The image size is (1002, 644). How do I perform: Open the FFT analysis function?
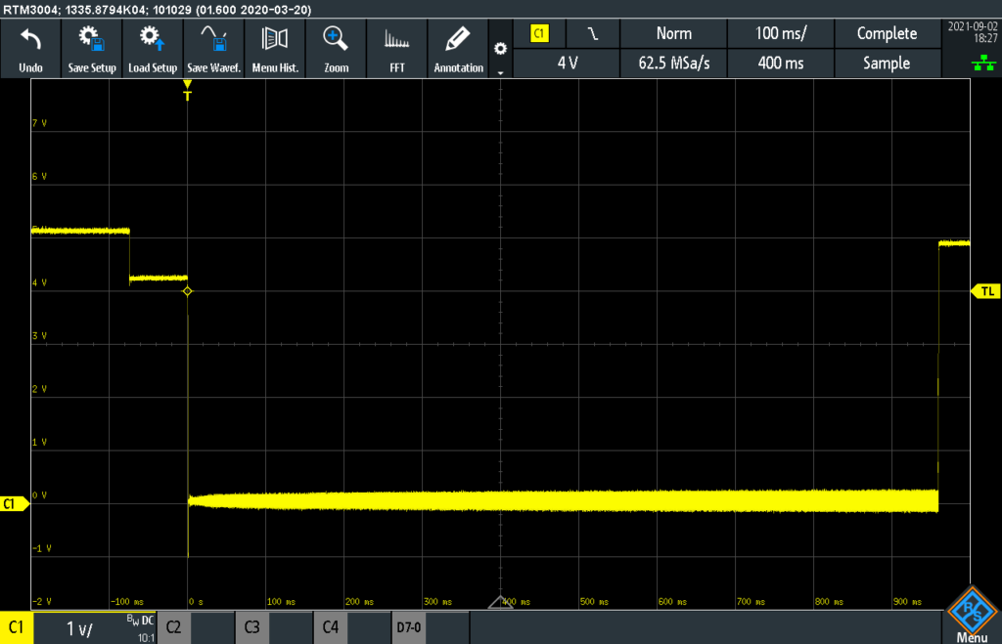coord(397,49)
